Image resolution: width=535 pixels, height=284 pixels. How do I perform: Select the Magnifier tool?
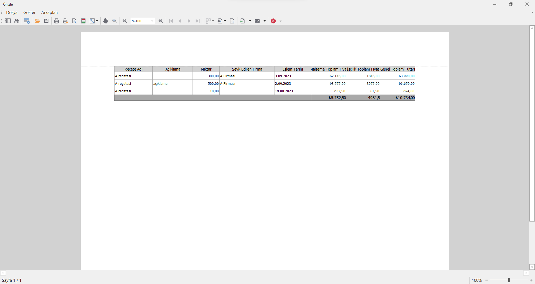pyautogui.click(x=115, y=21)
